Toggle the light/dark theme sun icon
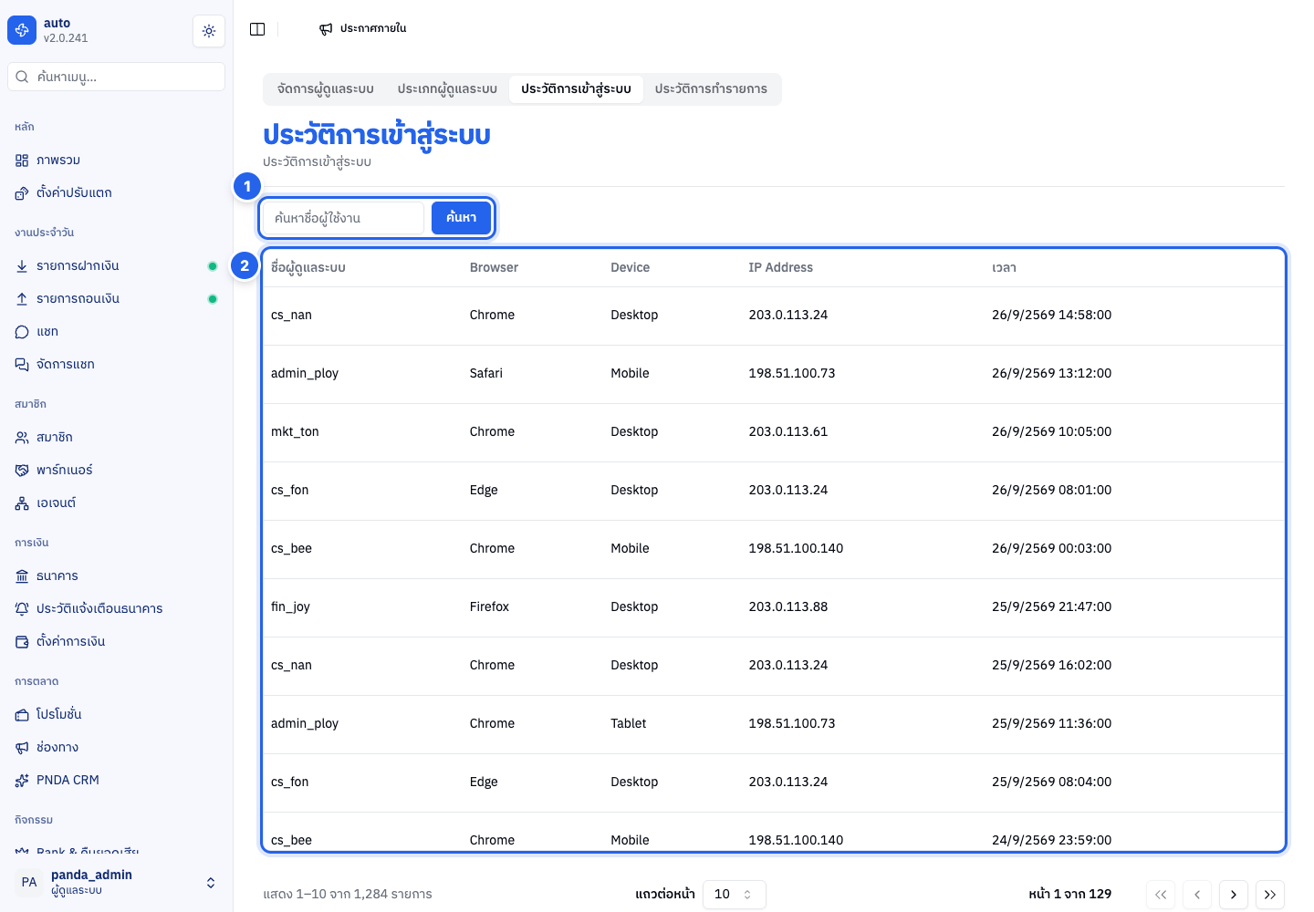The width and height of the screenshot is (1314, 912). coord(209,31)
